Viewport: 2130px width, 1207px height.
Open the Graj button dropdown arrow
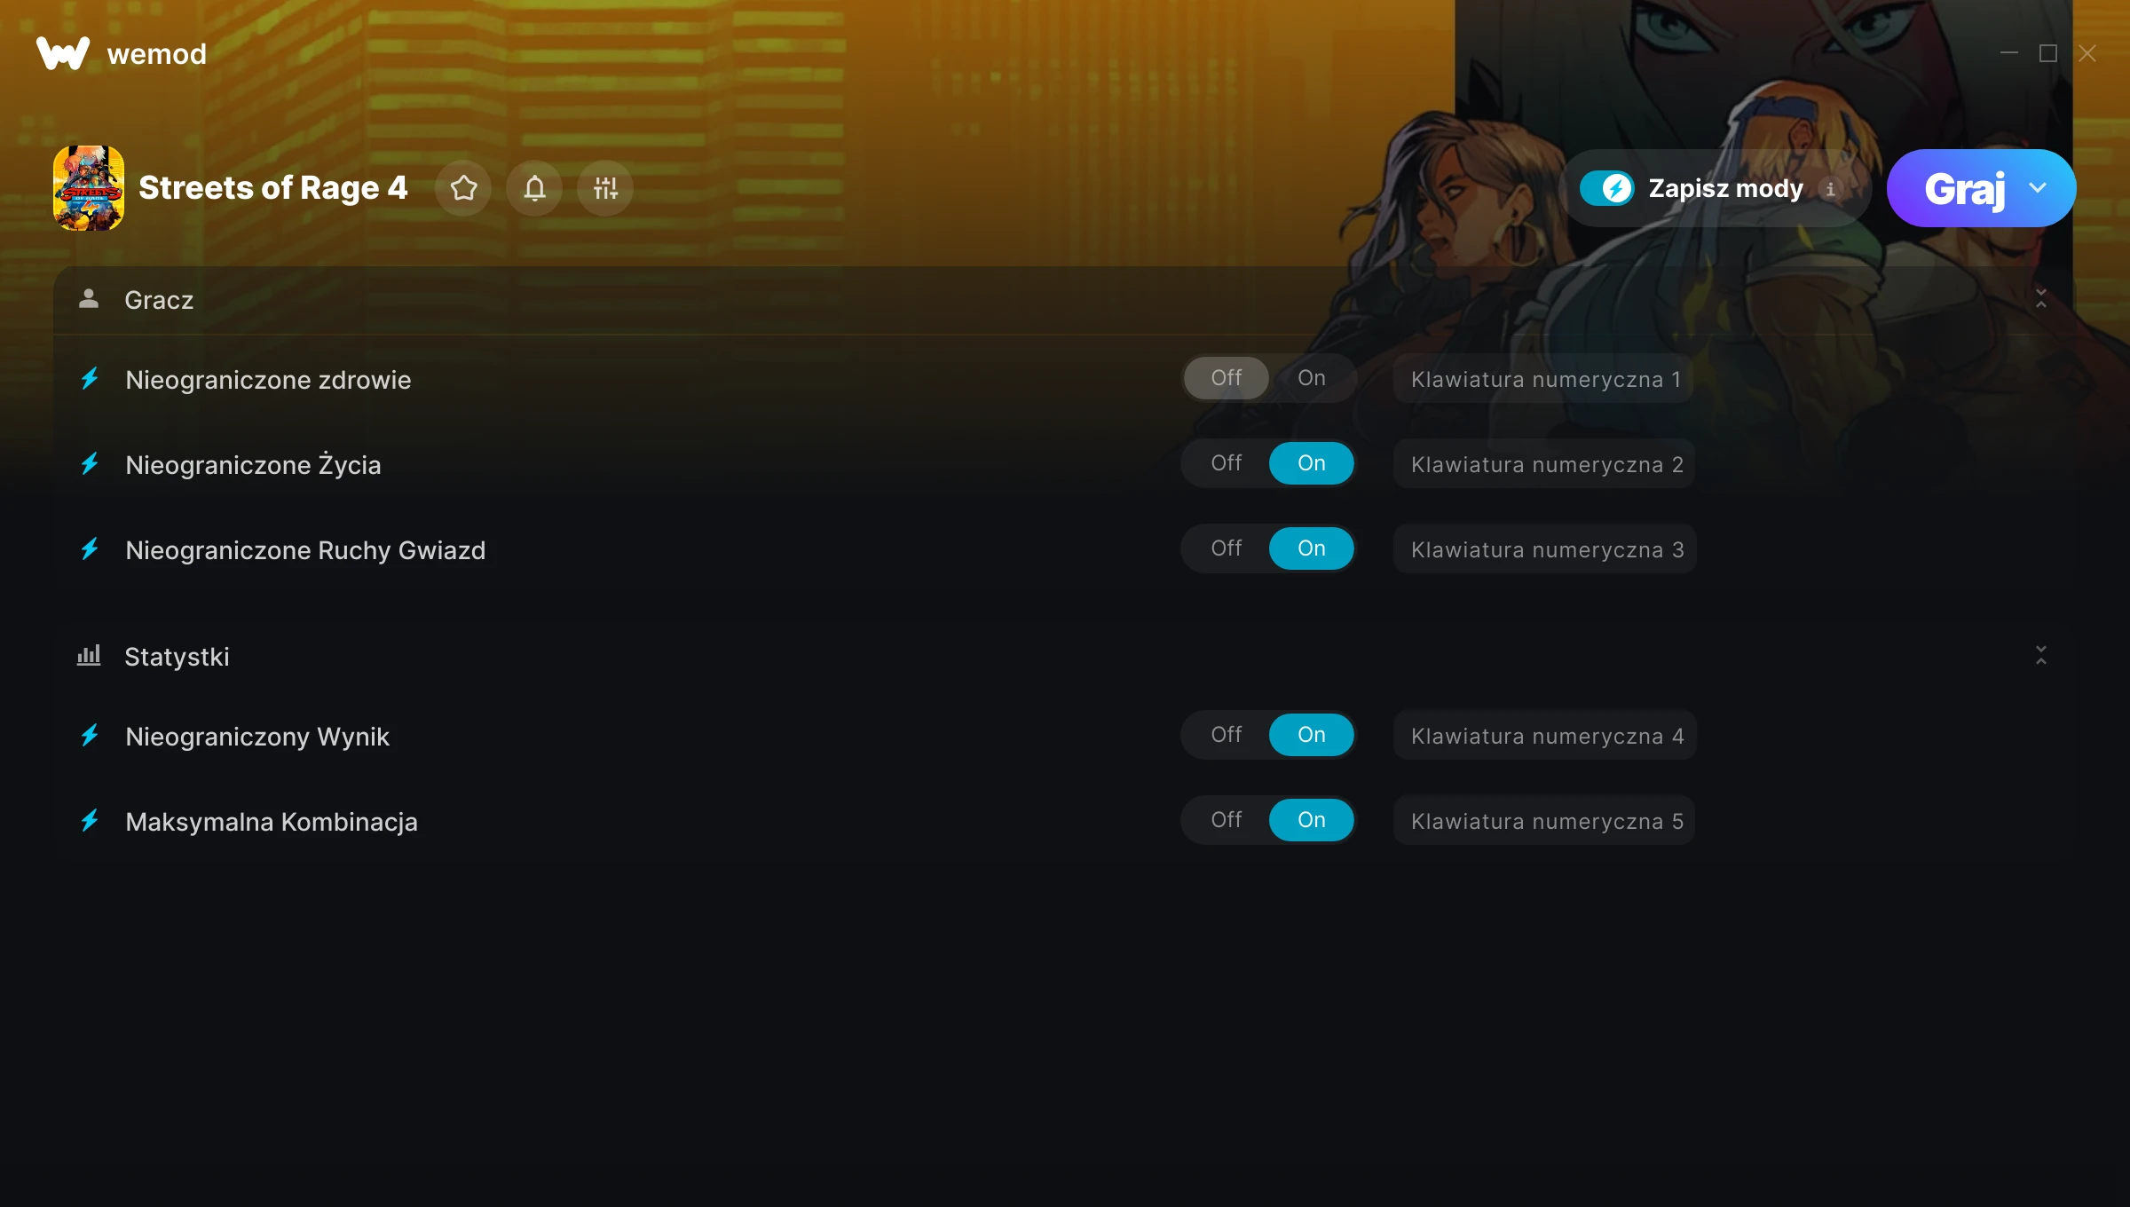[2038, 188]
